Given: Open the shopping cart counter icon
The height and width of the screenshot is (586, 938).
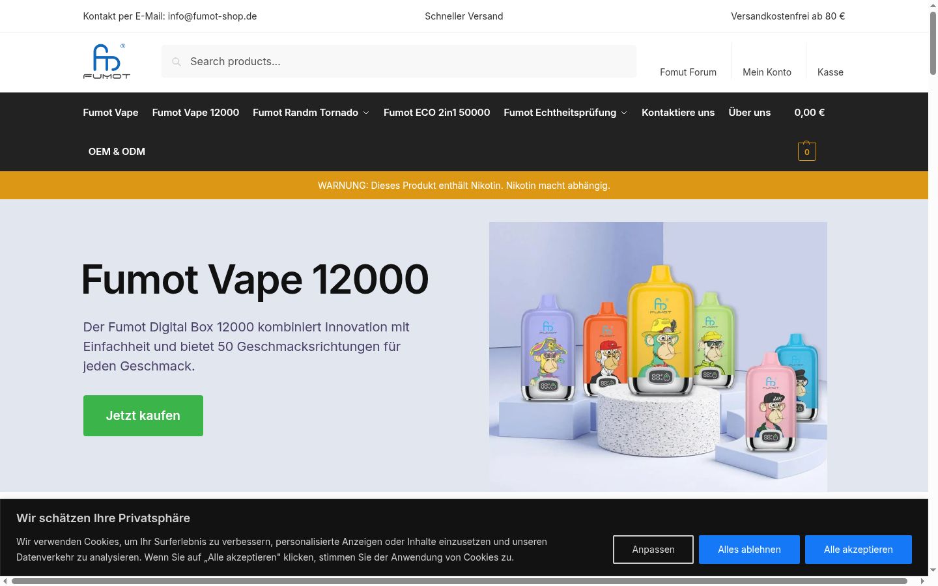Looking at the screenshot, I should coord(806,152).
